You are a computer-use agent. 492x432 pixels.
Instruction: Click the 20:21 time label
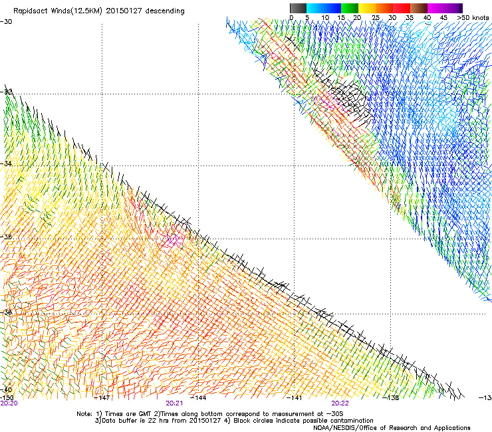tap(174, 403)
